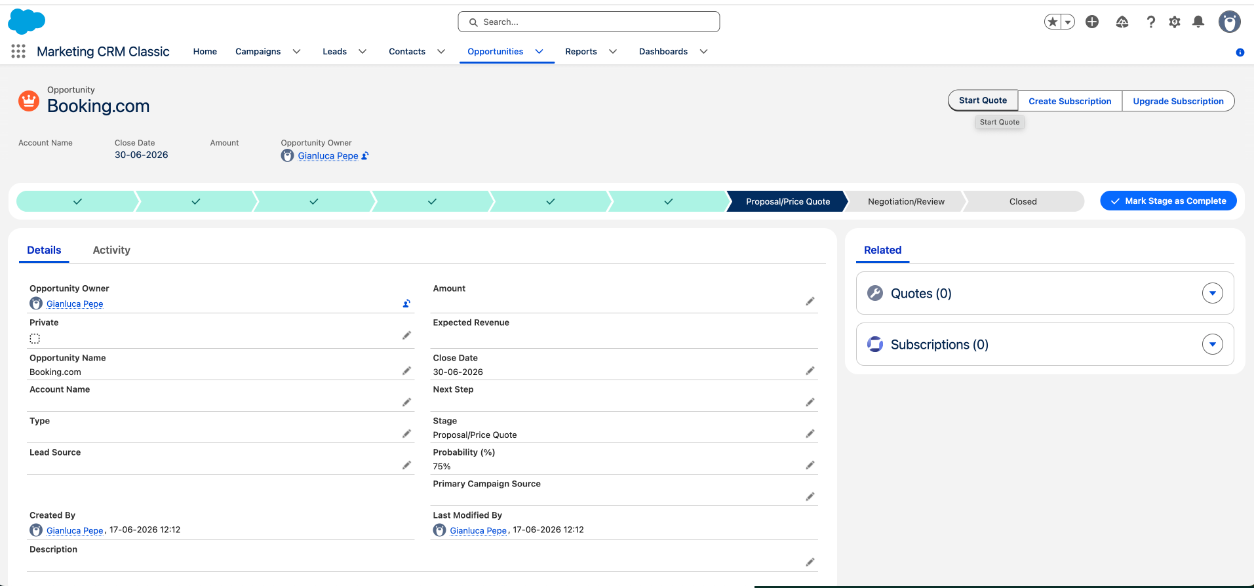1254x588 pixels.
Task: Open the Quotes related list menu arrow
Action: [1213, 293]
